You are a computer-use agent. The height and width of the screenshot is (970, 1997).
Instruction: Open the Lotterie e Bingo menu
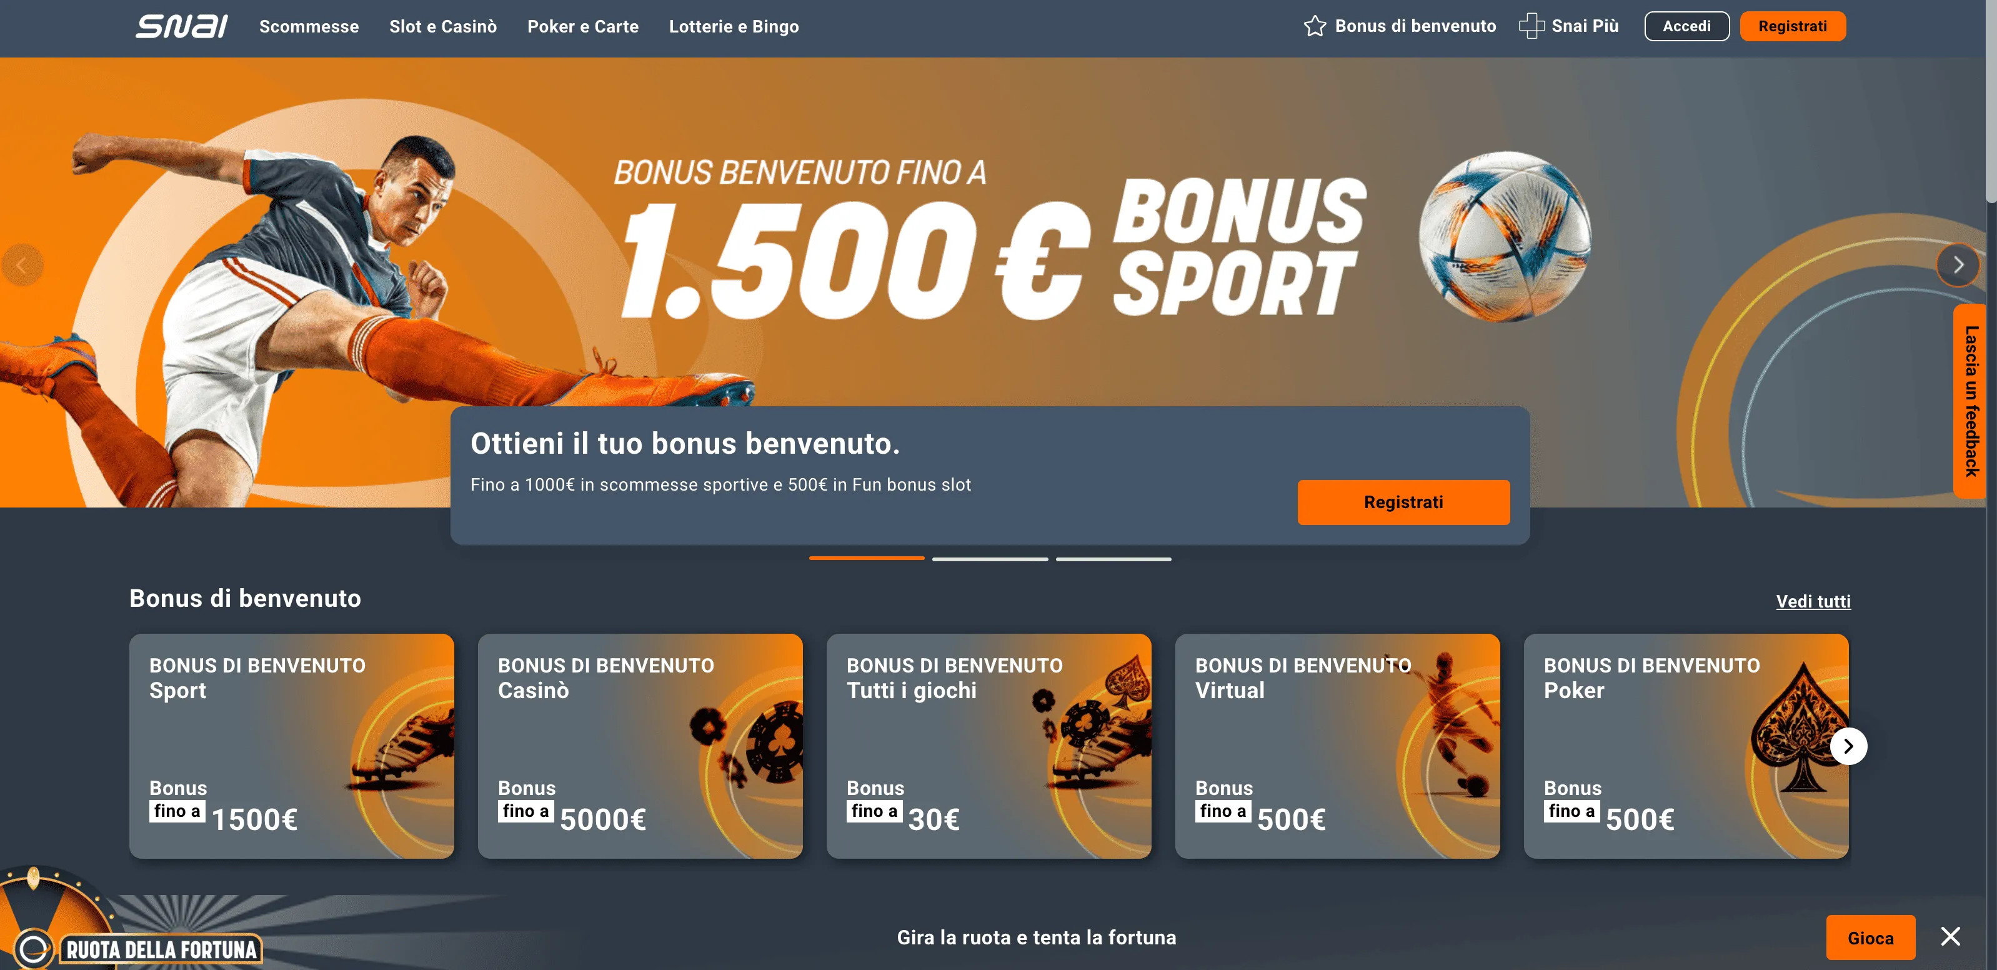click(734, 26)
